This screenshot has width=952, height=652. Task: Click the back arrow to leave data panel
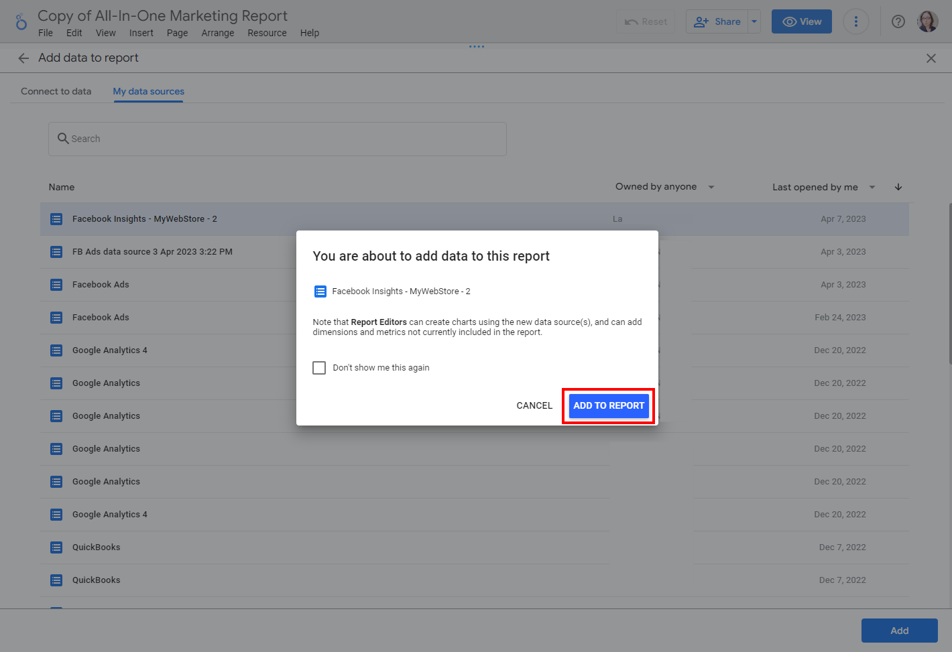[23, 58]
